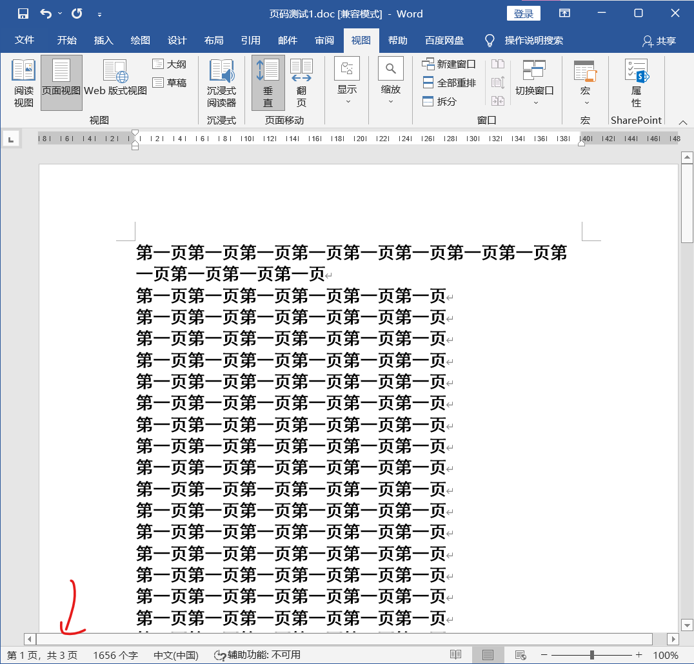The height and width of the screenshot is (664, 694).
Task: Collapse the ribbon with the chevron arrow
Action: tap(683, 122)
